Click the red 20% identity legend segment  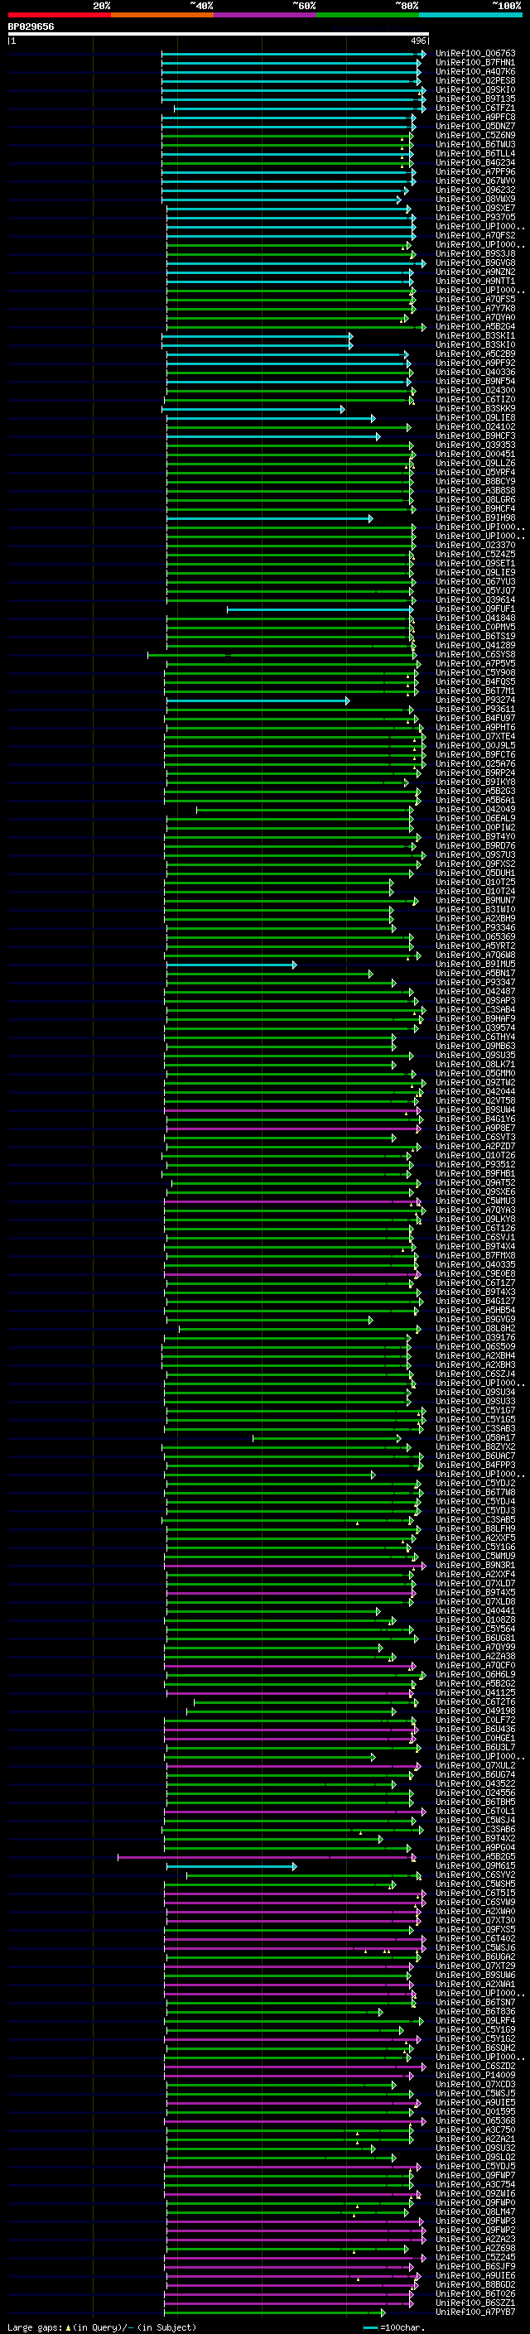59,15
